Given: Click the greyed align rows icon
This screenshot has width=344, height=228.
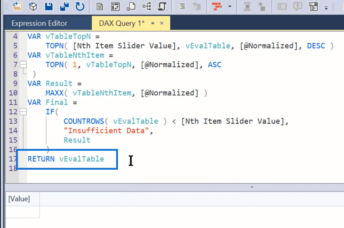Looking at the screenshot, I should [x=247, y=6].
